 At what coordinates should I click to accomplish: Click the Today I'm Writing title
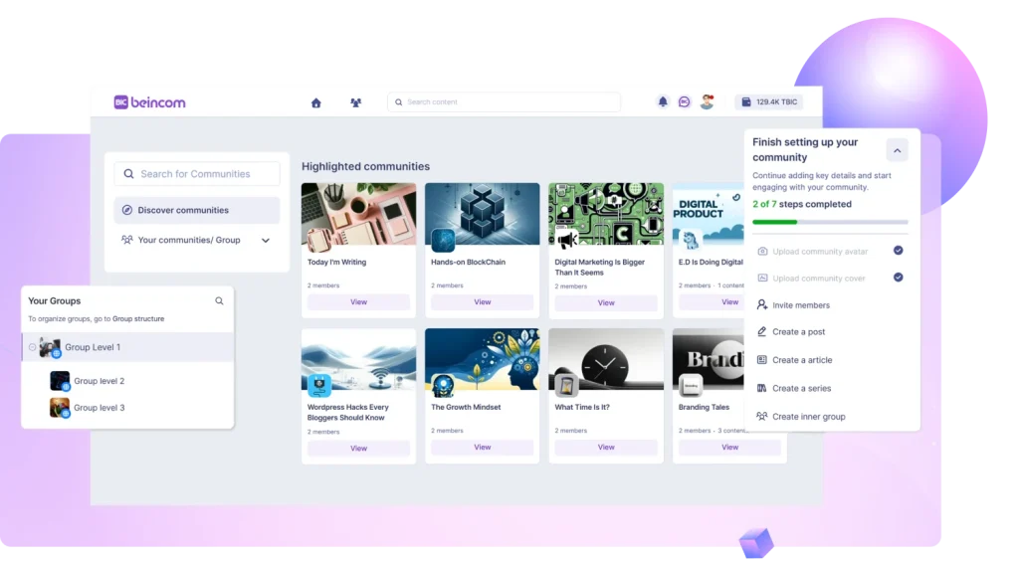tap(336, 263)
